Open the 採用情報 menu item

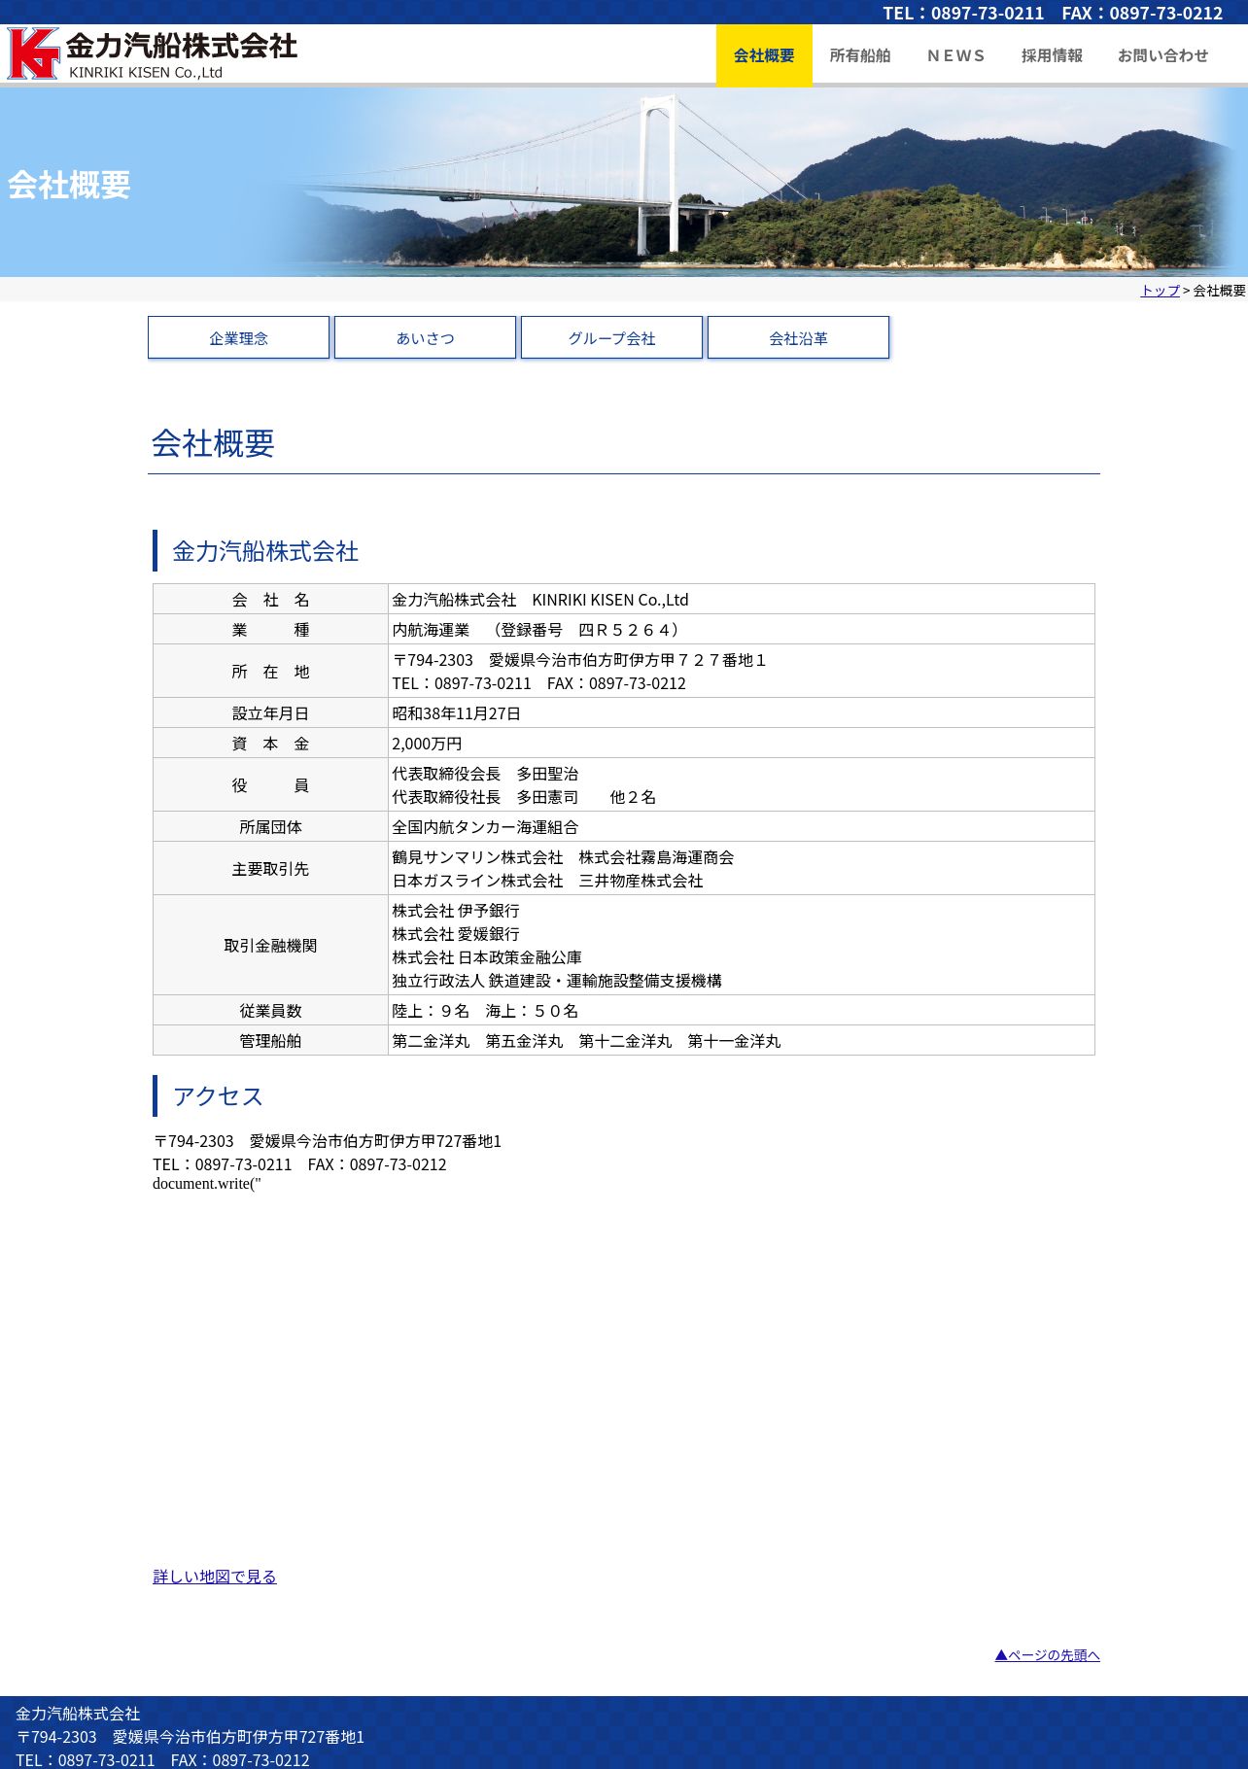[x=1052, y=55]
